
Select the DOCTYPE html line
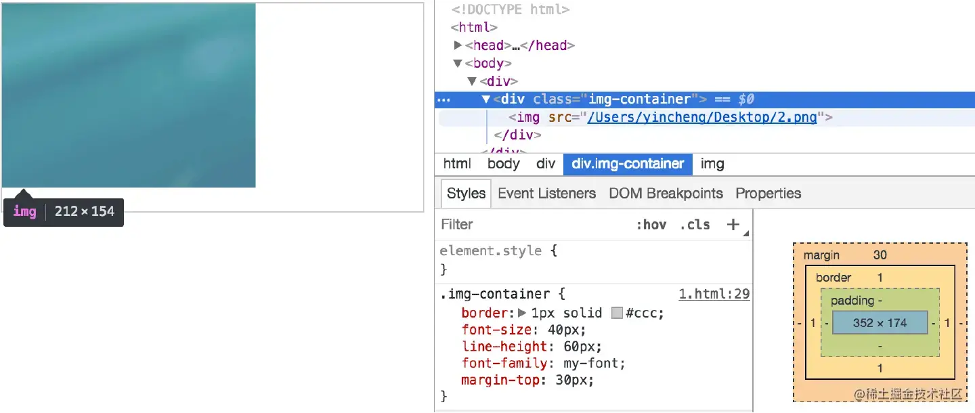511,9
